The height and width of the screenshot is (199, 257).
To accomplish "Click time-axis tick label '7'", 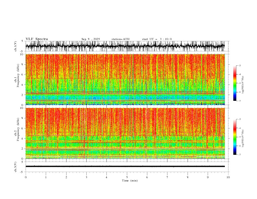I will 167,177.
